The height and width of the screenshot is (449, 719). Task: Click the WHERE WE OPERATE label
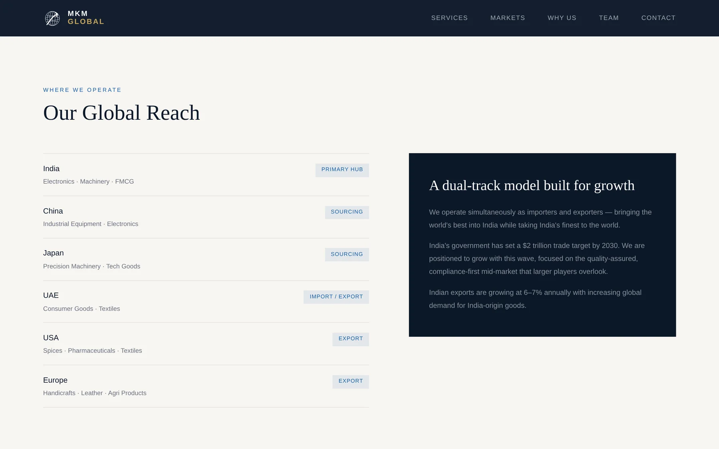click(82, 90)
